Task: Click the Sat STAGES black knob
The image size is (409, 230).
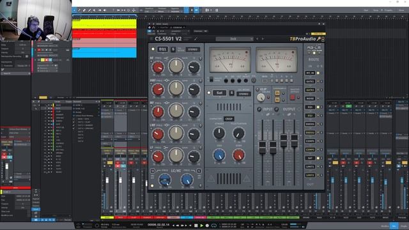Action: (x=219, y=133)
